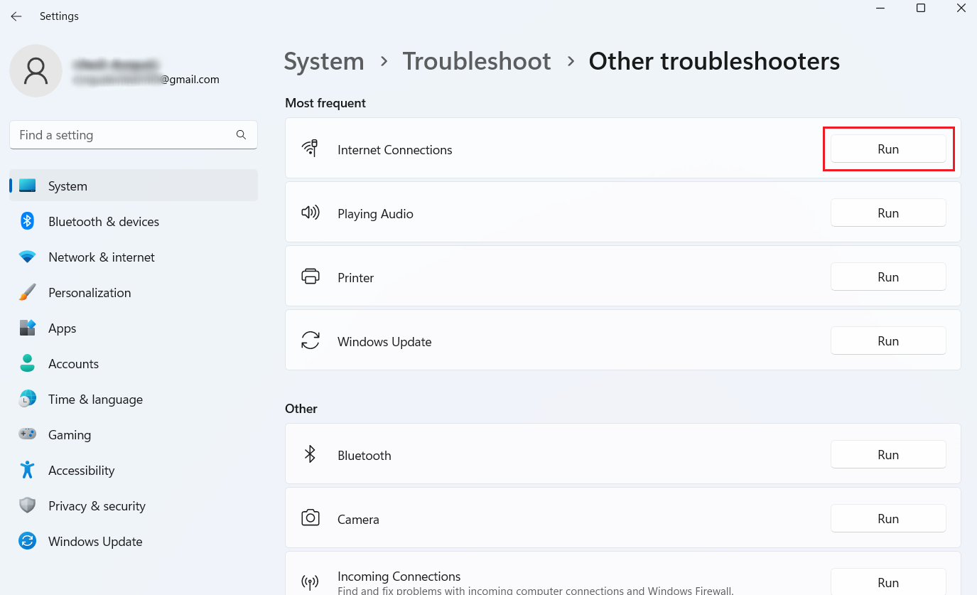Click the Printer label text
Image resolution: width=977 pixels, height=595 pixels.
click(x=356, y=277)
